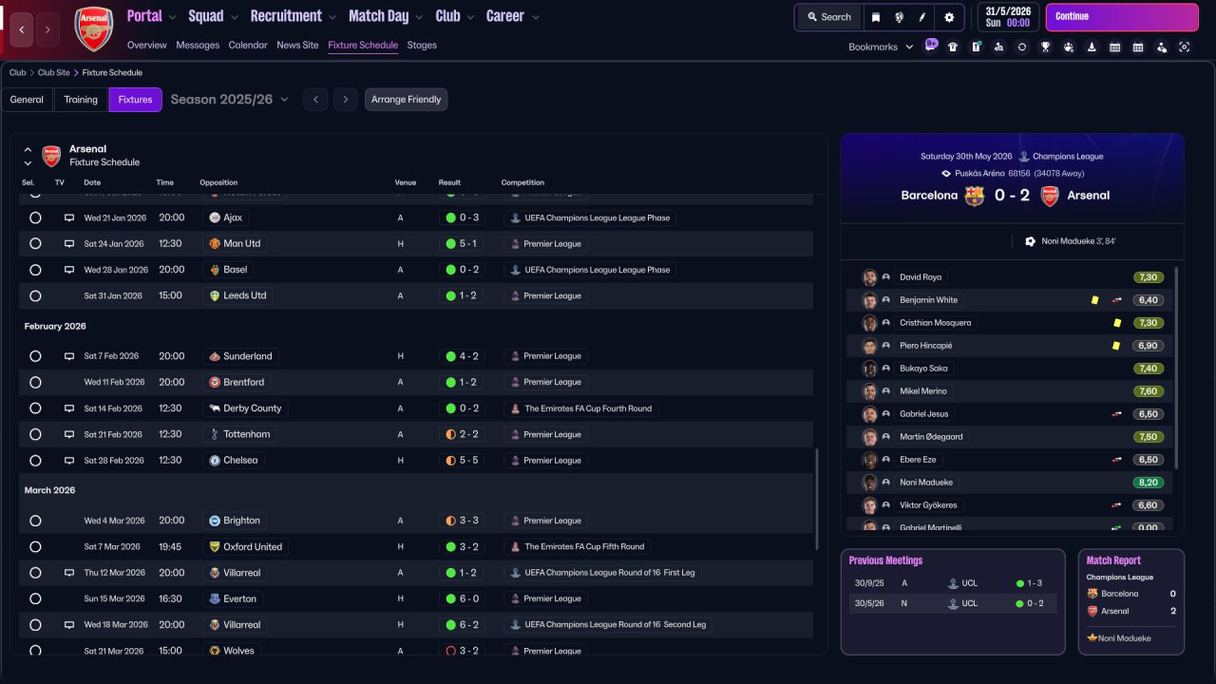Click the scan target icon at the bookmarks bar end
The width and height of the screenshot is (1216, 684).
[x=1184, y=47]
